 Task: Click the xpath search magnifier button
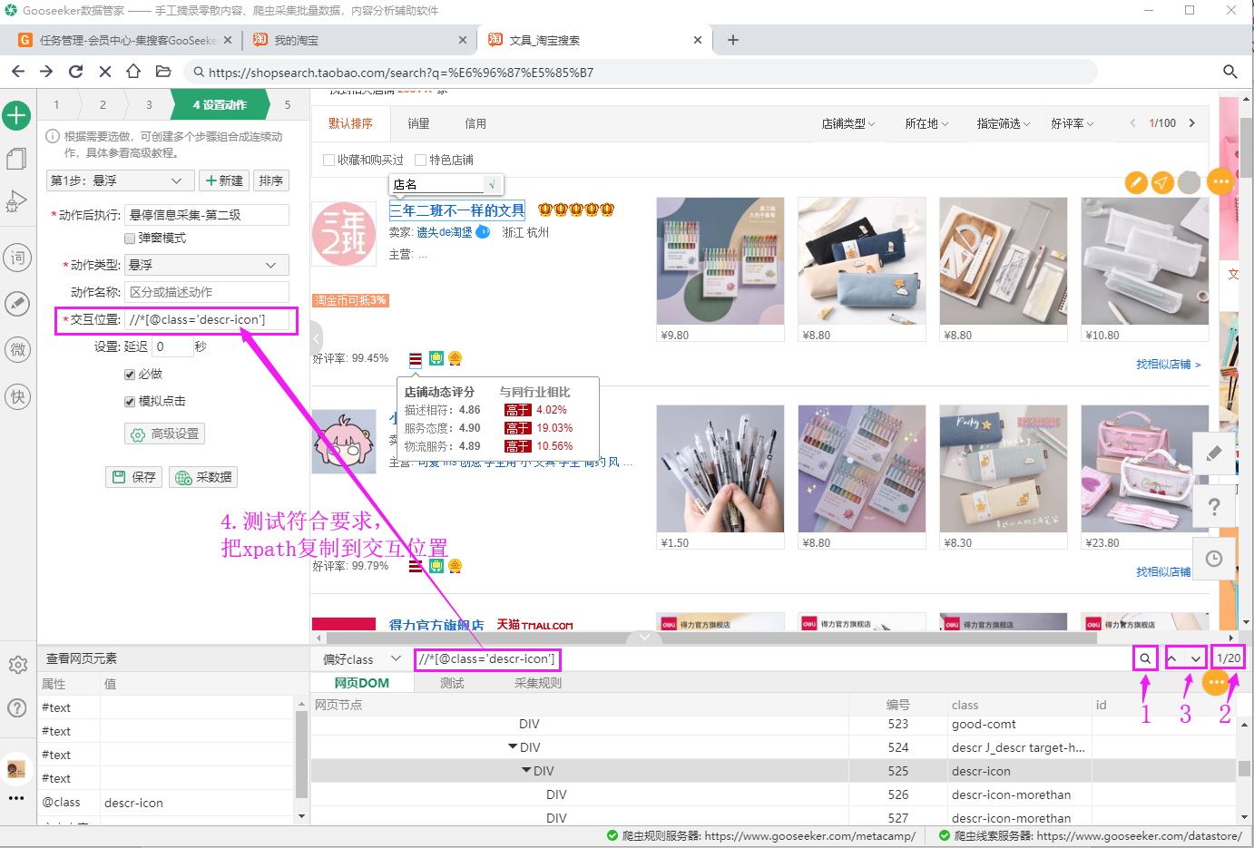pyautogui.click(x=1145, y=658)
